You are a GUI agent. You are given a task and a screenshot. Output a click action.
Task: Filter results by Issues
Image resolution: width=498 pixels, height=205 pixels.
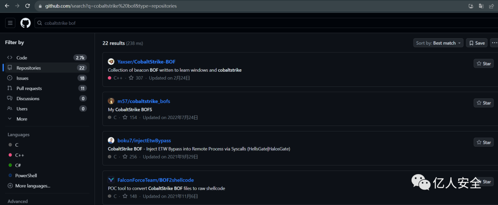click(x=47, y=78)
